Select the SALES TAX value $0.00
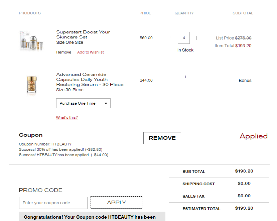 pyautogui.click(x=244, y=196)
